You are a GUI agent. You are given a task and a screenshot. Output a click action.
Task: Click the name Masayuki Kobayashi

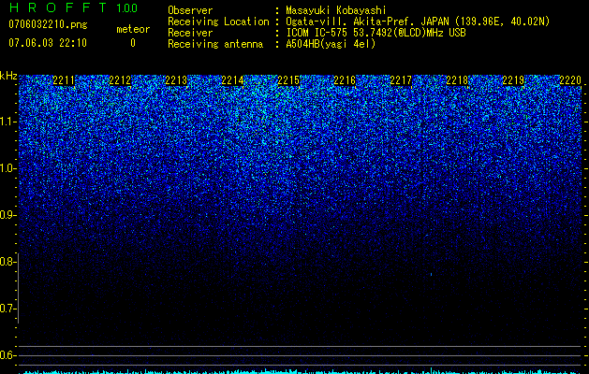pyautogui.click(x=336, y=10)
